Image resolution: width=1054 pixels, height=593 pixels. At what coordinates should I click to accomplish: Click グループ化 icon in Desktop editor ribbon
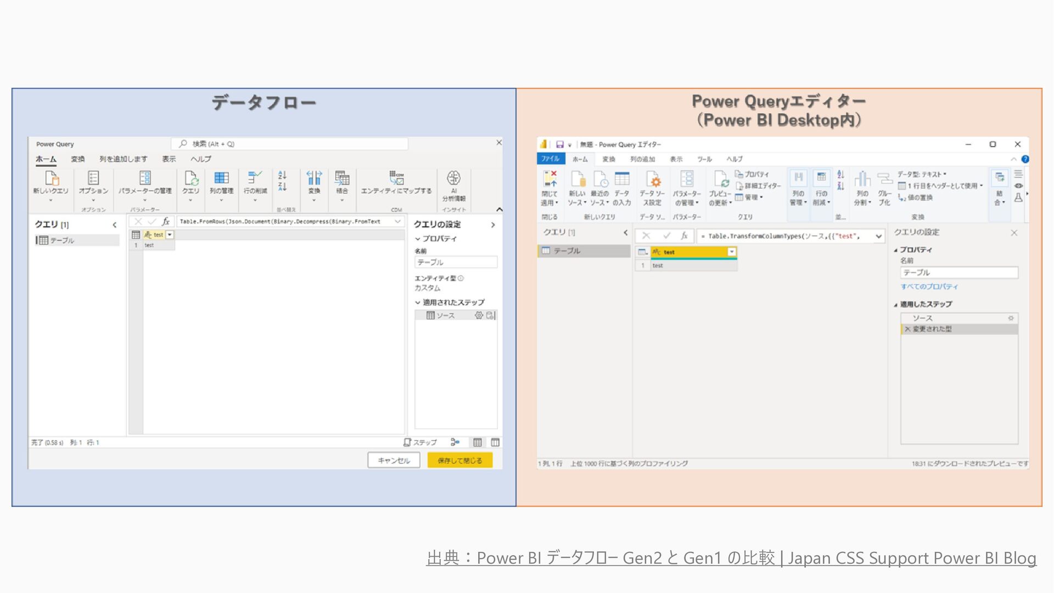pos(884,179)
